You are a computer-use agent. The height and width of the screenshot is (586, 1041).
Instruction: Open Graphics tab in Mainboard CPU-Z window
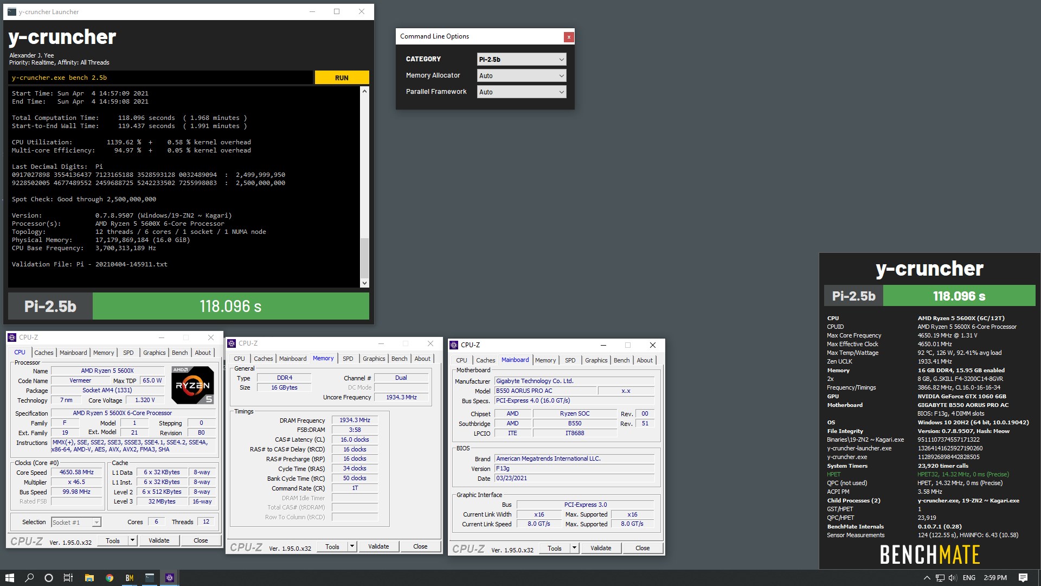[x=596, y=360]
